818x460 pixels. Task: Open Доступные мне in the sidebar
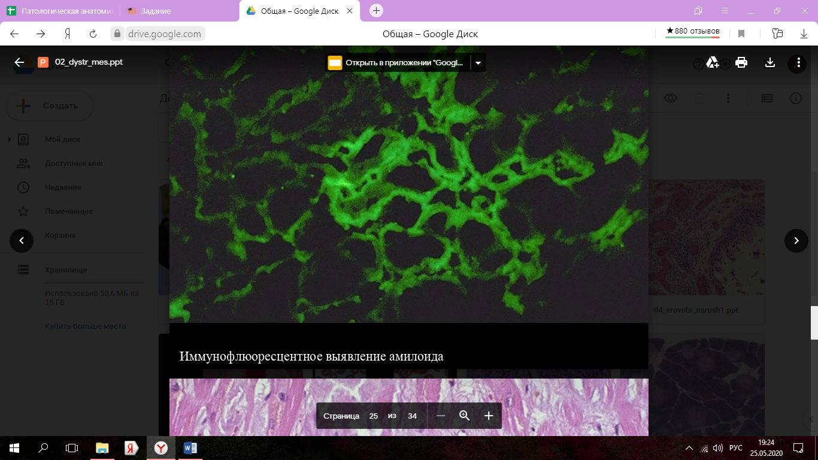(x=74, y=164)
